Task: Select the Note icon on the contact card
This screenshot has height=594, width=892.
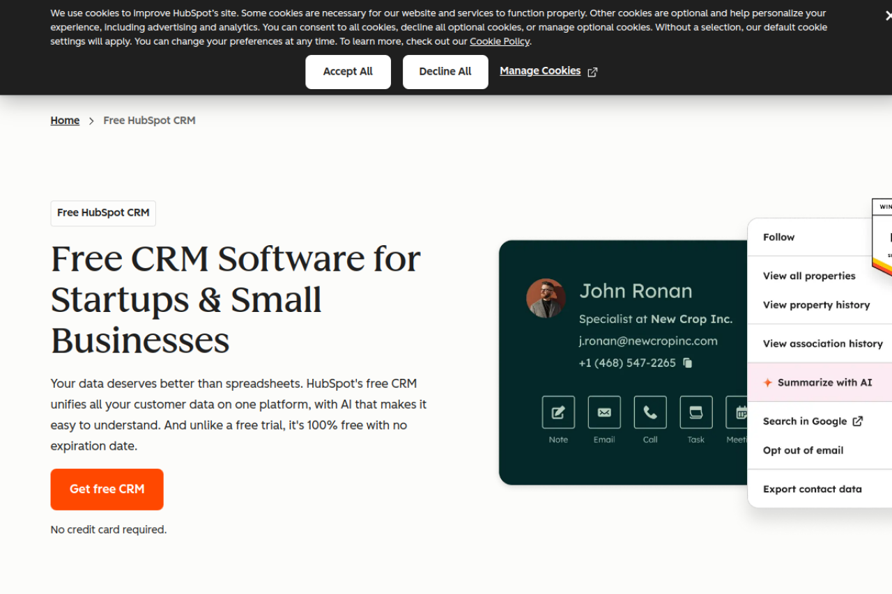Action: 557,412
